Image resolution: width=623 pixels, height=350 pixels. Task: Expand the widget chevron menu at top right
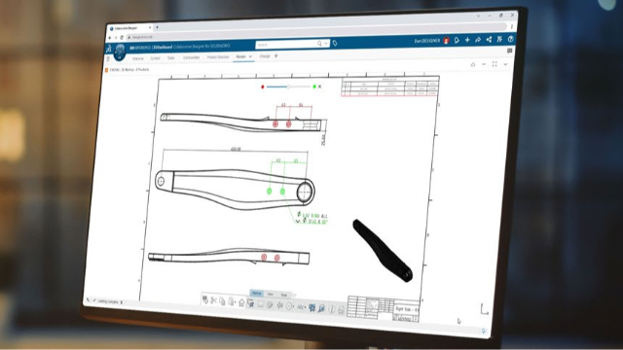pyautogui.click(x=505, y=64)
